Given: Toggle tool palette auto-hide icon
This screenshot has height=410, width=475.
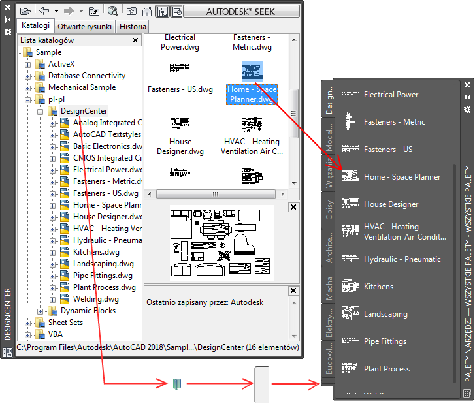Looking at the screenshot, I should (x=467, y=97).
